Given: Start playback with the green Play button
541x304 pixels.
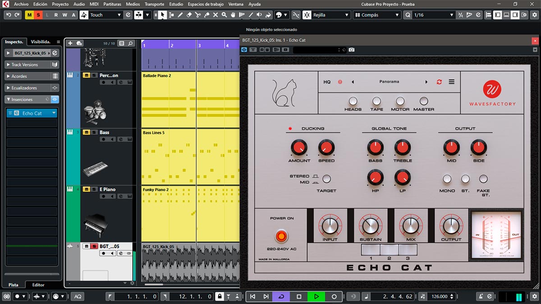Looking at the screenshot, I should tap(316, 296).
